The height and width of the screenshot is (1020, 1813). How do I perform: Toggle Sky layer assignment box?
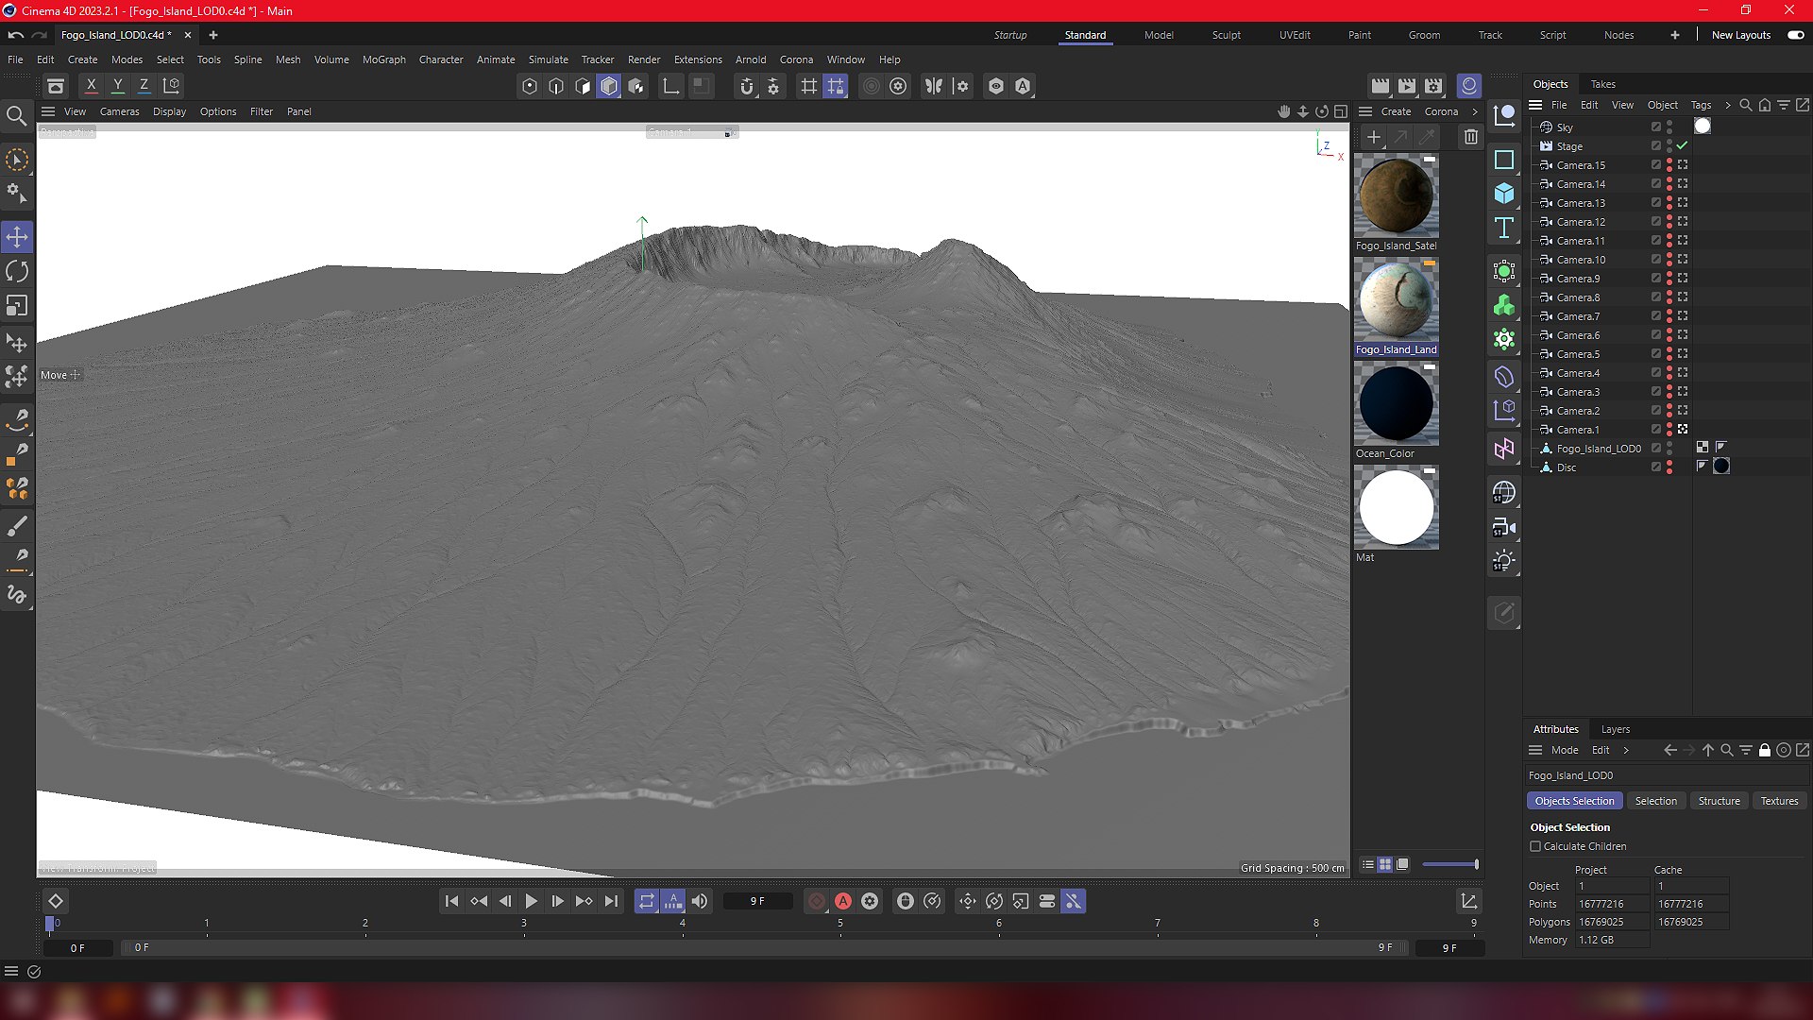pos(1655,127)
